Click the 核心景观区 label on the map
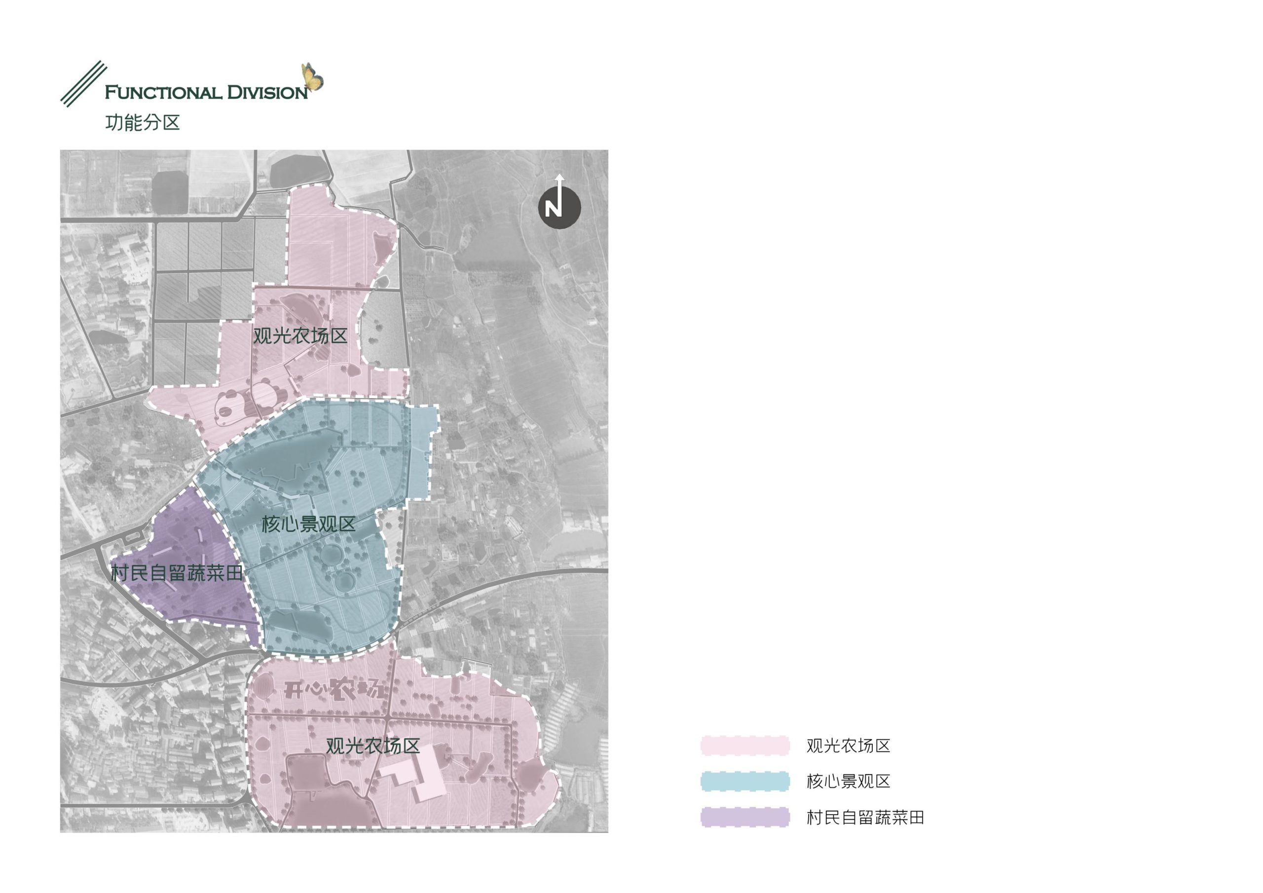Viewport: 1263px width, 893px height. [308, 524]
